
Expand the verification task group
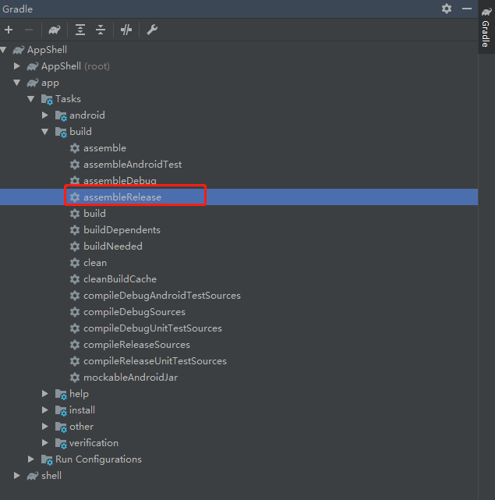(45, 443)
